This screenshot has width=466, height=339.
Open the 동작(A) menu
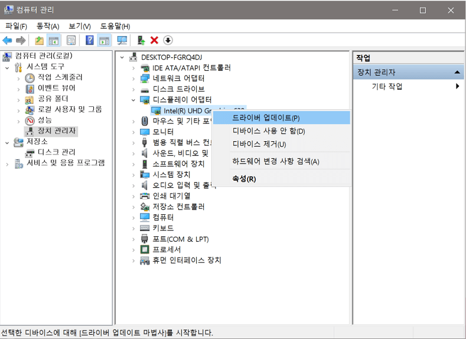click(48, 26)
